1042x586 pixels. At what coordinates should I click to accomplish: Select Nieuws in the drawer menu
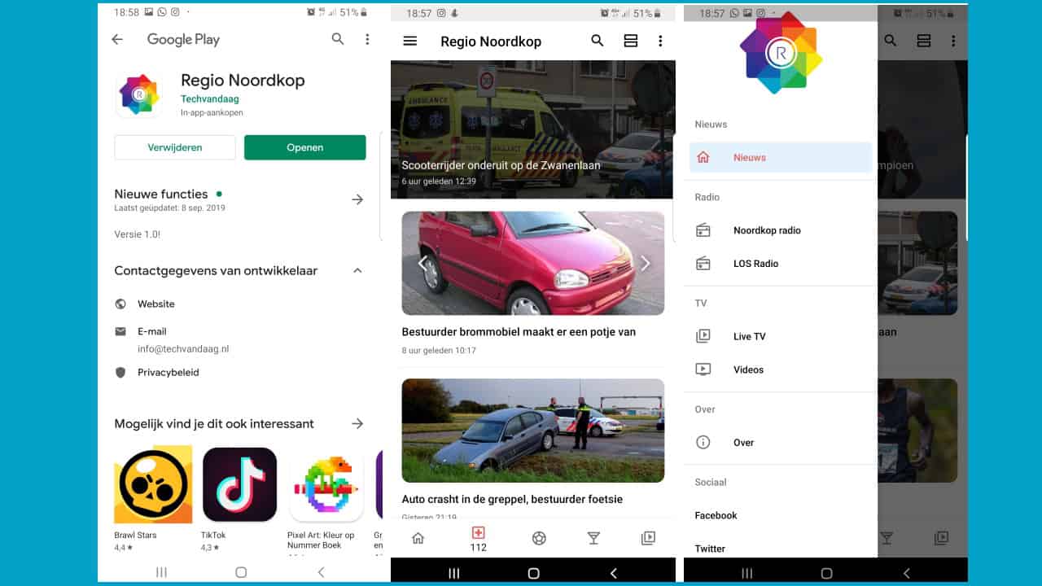tap(781, 157)
